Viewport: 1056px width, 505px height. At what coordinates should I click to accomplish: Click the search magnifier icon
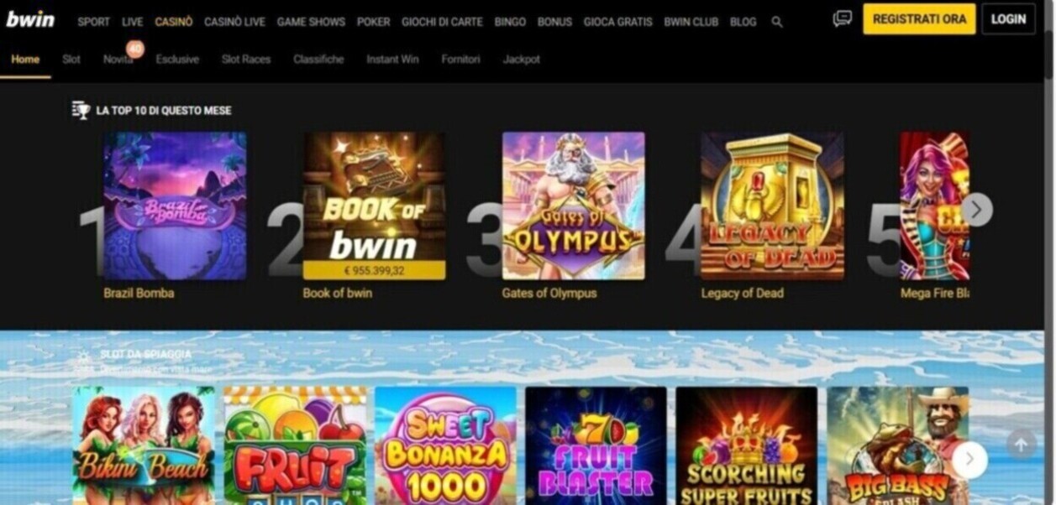(x=777, y=23)
